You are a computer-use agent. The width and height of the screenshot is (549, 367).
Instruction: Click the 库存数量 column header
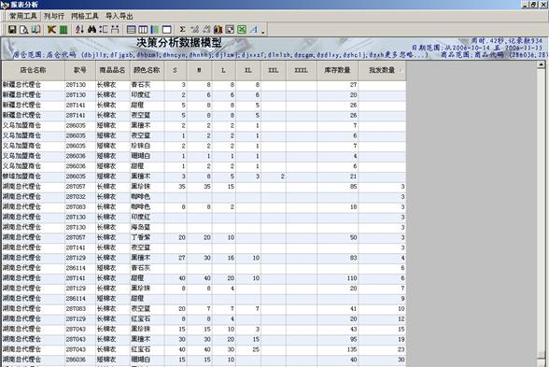(x=337, y=70)
